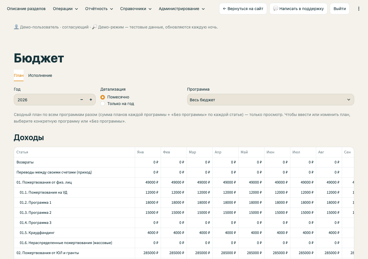368x259 pixels.
Task: Expand the Администрирование menu
Action: pyautogui.click(x=182, y=9)
